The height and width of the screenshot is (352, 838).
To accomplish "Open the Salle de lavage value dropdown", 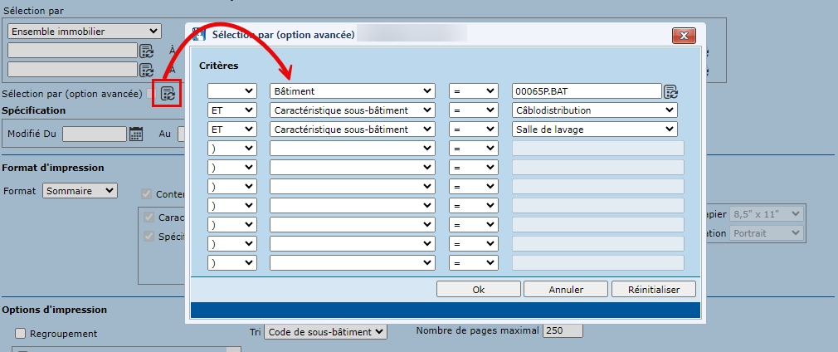I will (x=594, y=130).
